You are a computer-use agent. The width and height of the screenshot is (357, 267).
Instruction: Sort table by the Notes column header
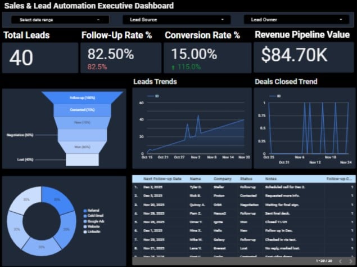tap(271, 179)
